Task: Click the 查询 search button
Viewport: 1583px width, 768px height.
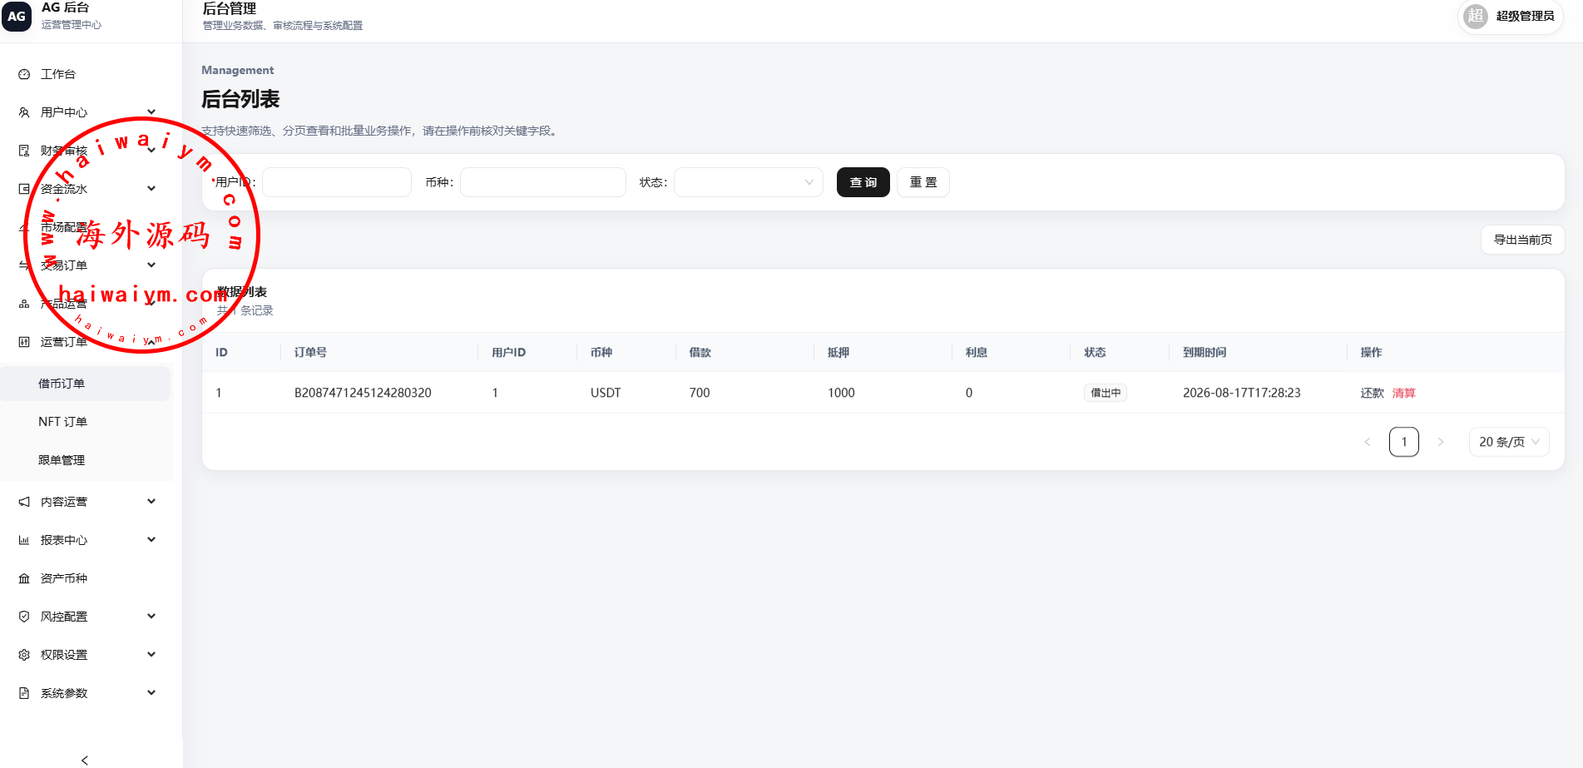Action: coord(863,182)
